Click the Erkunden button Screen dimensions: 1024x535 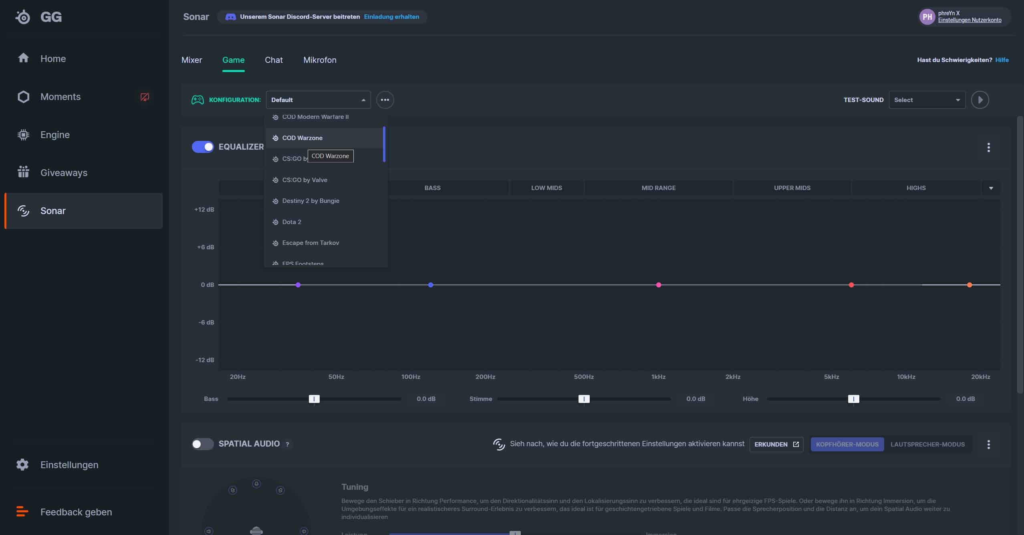[x=776, y=445]
